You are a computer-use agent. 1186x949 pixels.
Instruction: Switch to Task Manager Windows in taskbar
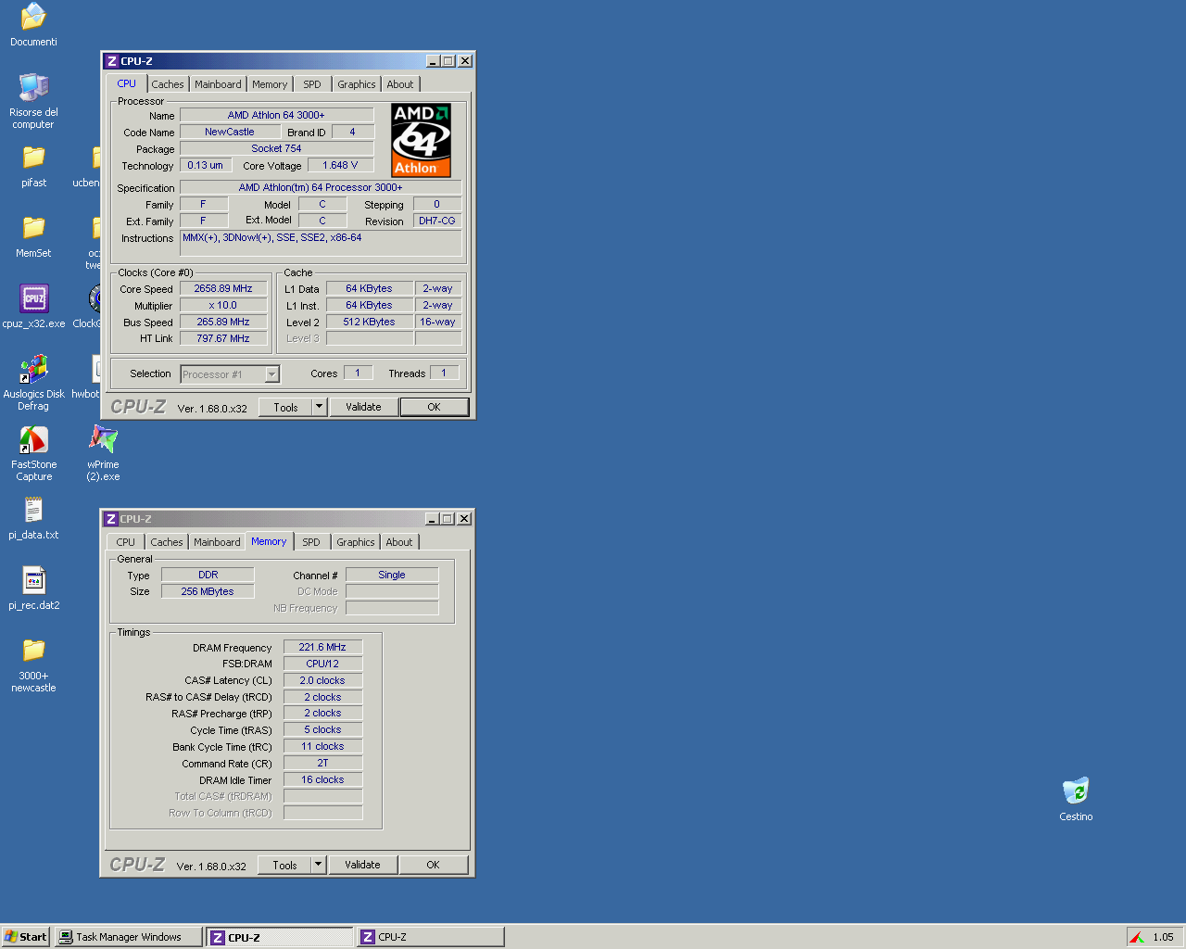click(128, 937)
